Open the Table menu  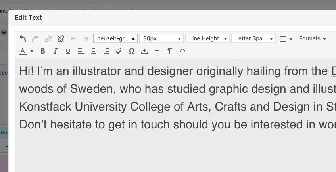pyautogui.click(x=286, y=38)
